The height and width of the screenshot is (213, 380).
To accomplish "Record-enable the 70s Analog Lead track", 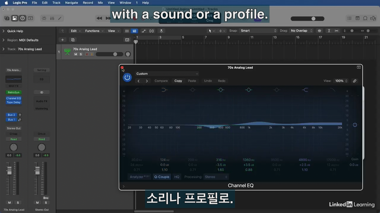I will [x=87, y=54].
